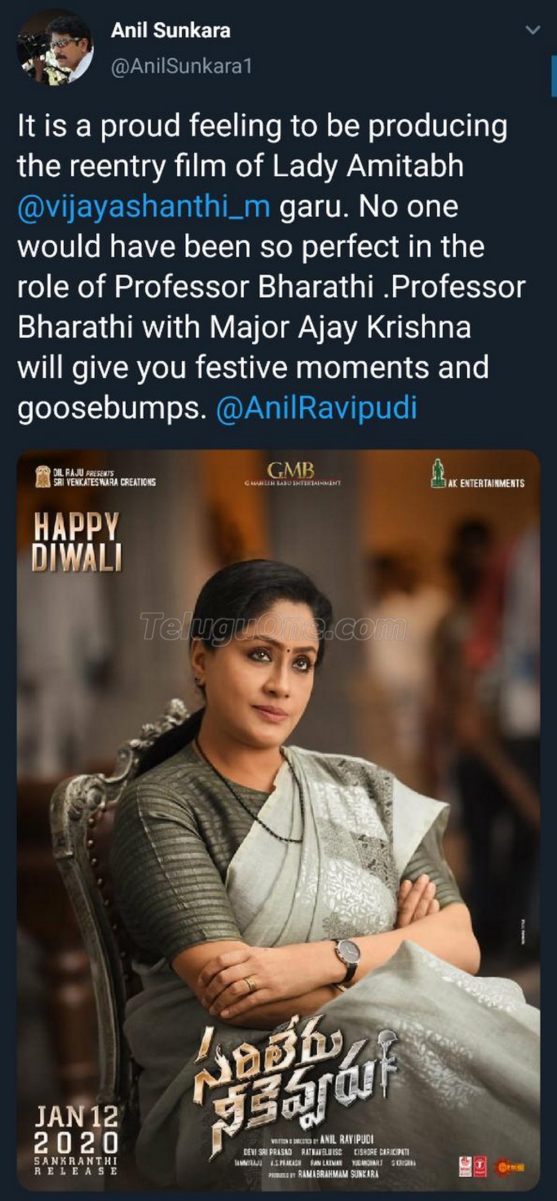Click the T-Series red logo
Viewport: 557px width, 1201px height.
coord(480,1166)
